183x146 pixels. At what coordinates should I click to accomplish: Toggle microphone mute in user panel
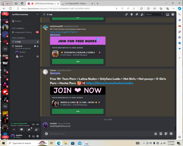pos(29,136)
